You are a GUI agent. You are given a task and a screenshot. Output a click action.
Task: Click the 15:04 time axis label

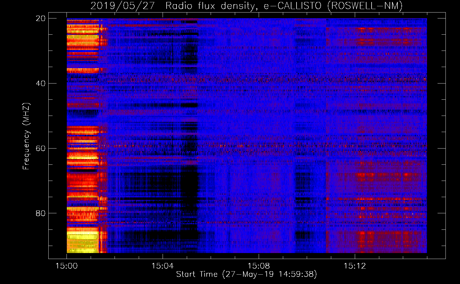pyautogui.click(x=163, y=266)
